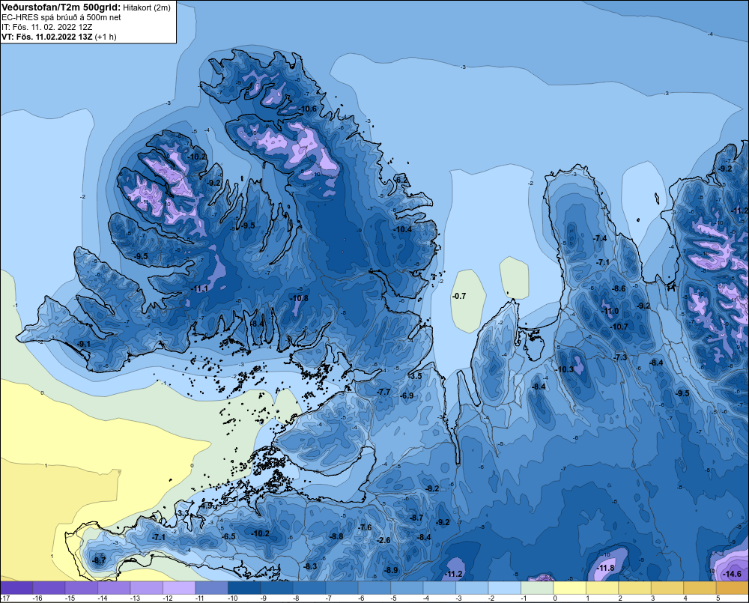Pick the pale green legend swatch between -1 and 0

click(537, 588)
